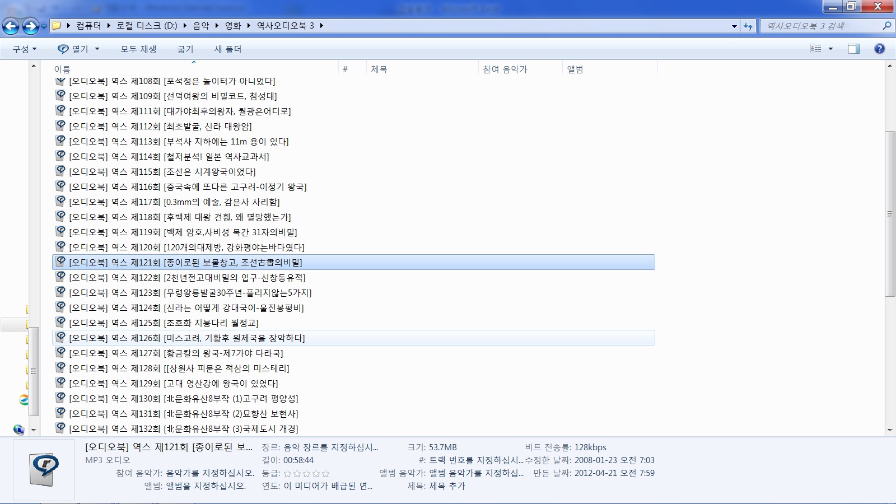The image size is (896, 504).
Task: Click the large MP3 thumbnail in details pane
Action: pos(44,470)
